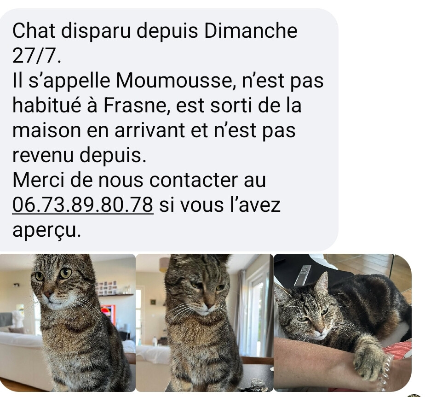Click the 'revenu depuis.' text line
The width and height of the screenshot is (431, 397).
pos(79,156)
